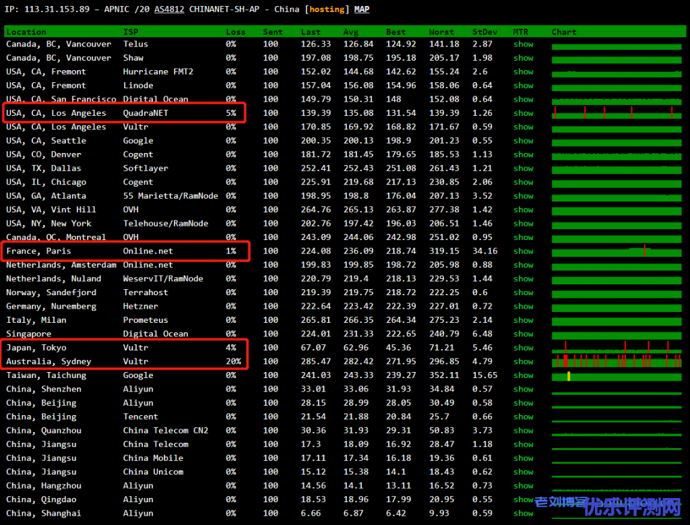Show MTR for Digital Ocean Singapore row
This screenshot has height=525, width=690.
523,334
